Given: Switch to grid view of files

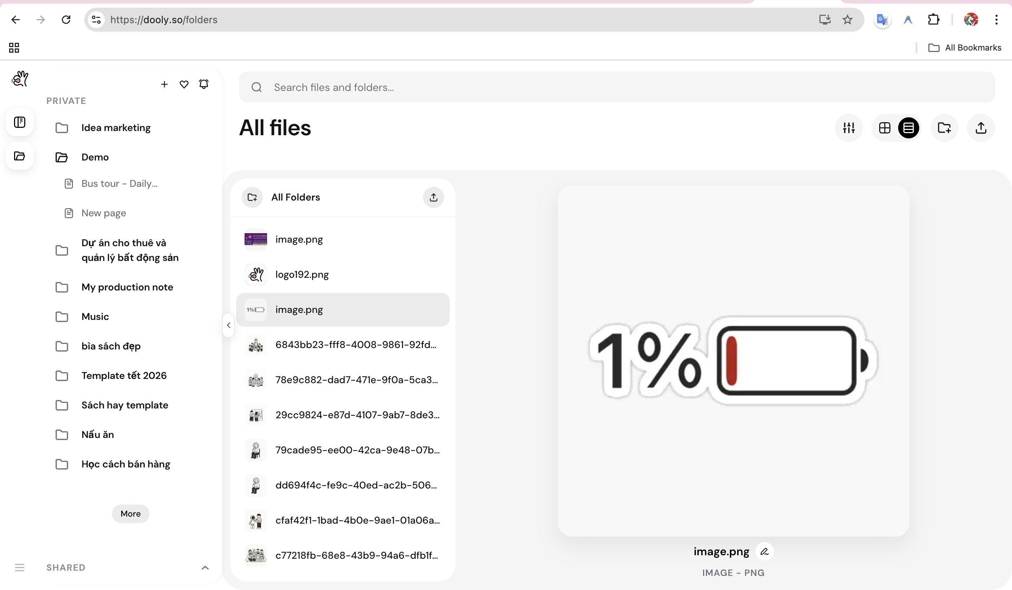Looking at the screenshot, I should [885, 127].
